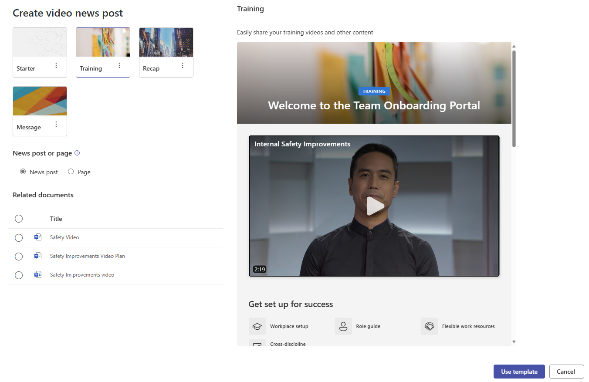Click the preview scrollbar down arrow
This screenshot has width=589, height=382.
(514, 342)
